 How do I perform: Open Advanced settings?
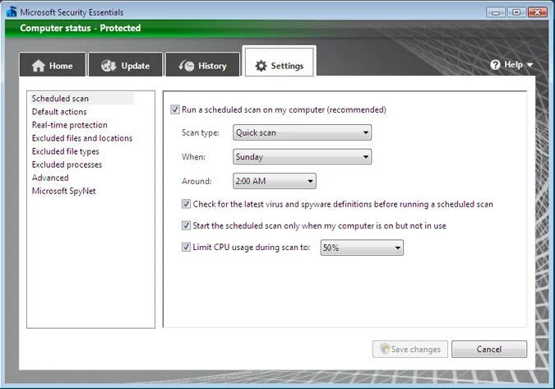click(x=50, y=178)
